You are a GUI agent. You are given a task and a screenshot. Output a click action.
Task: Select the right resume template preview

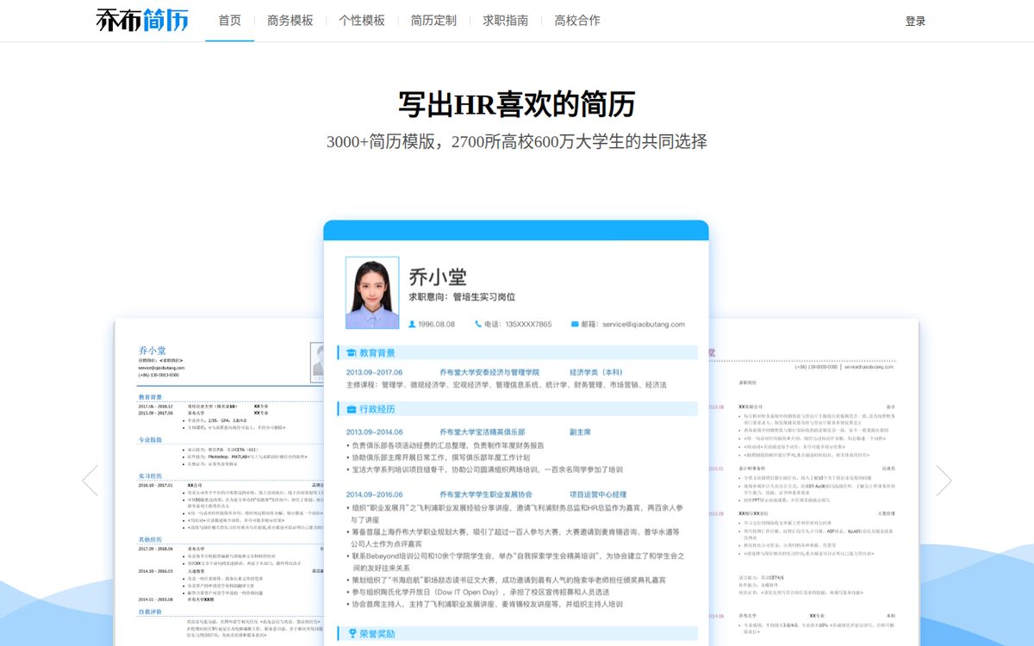point(813,482)
